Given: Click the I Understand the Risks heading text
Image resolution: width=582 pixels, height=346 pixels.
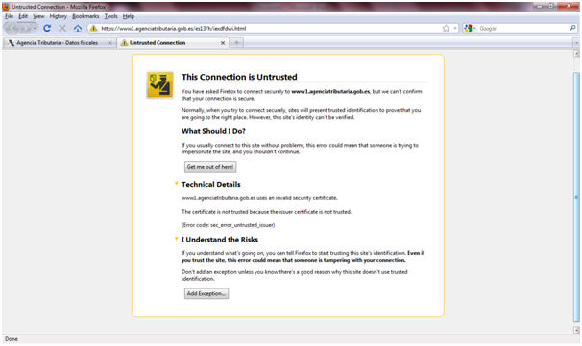Looking at the screenshot, I should (x=220, y=240).
